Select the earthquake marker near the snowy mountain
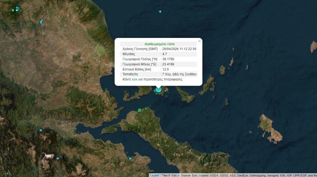Screen dimensions: 317x177 point(58,158)
